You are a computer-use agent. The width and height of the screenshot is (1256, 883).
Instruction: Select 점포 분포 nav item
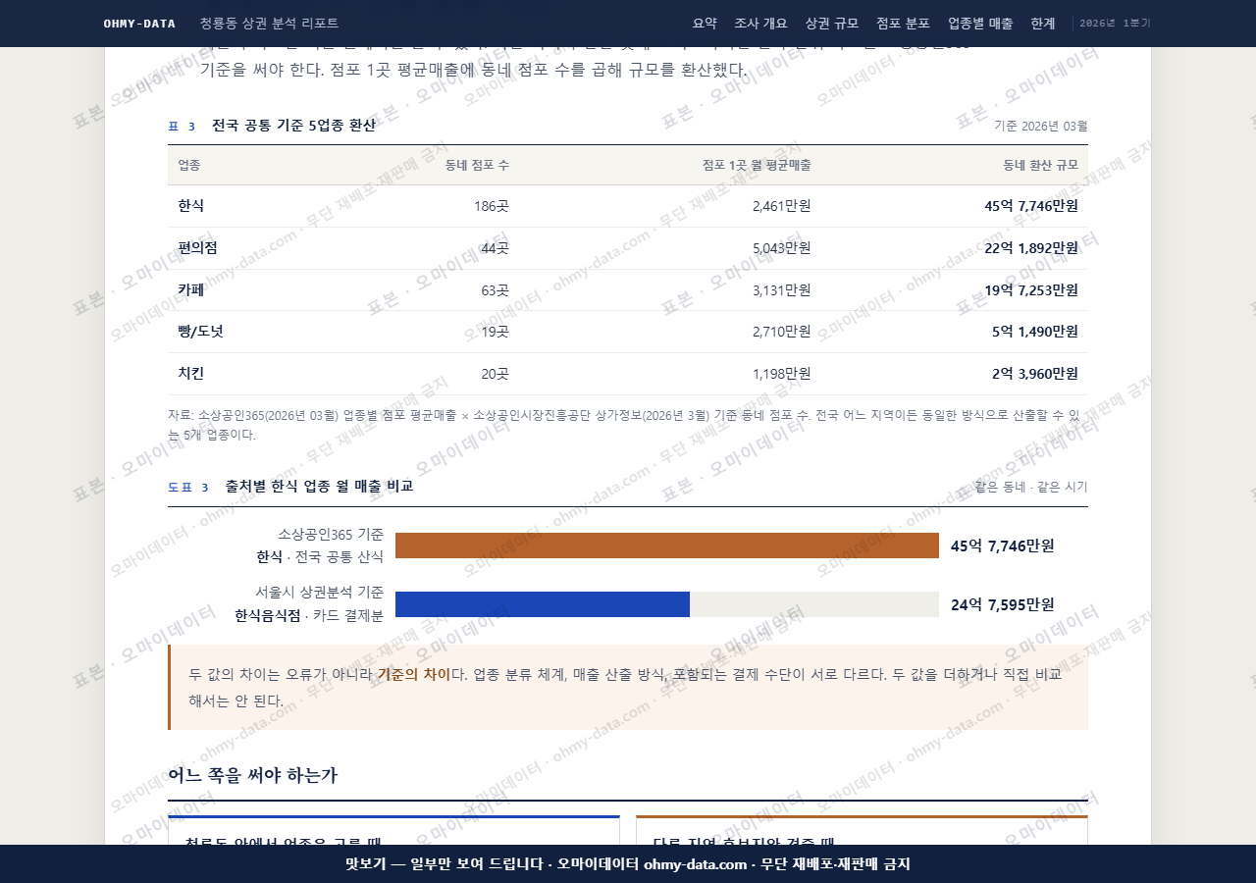[x=903, y=24]
